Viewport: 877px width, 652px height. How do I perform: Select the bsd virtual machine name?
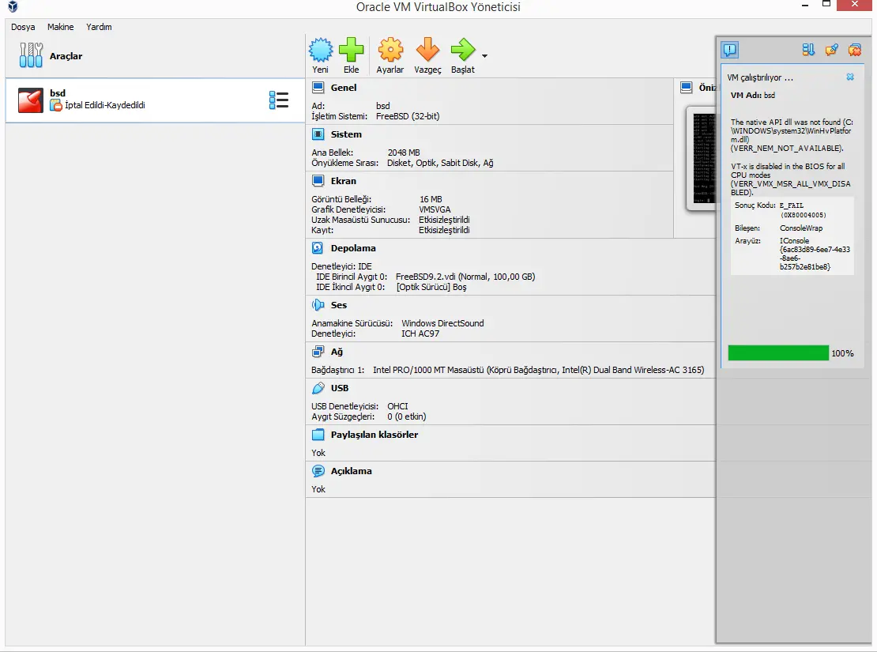pyautogui.click(x=58, y=93)
